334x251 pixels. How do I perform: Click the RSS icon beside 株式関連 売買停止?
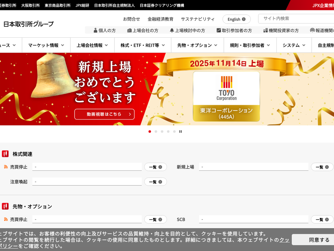6,167
